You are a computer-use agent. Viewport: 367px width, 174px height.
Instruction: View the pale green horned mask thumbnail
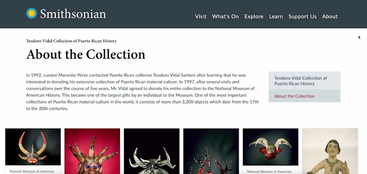(x=152, y=151)
